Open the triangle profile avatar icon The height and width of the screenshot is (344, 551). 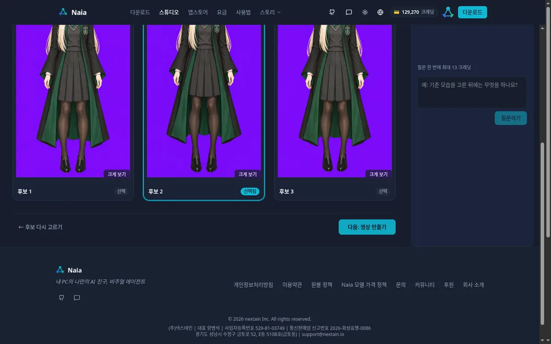pos(448,12)
